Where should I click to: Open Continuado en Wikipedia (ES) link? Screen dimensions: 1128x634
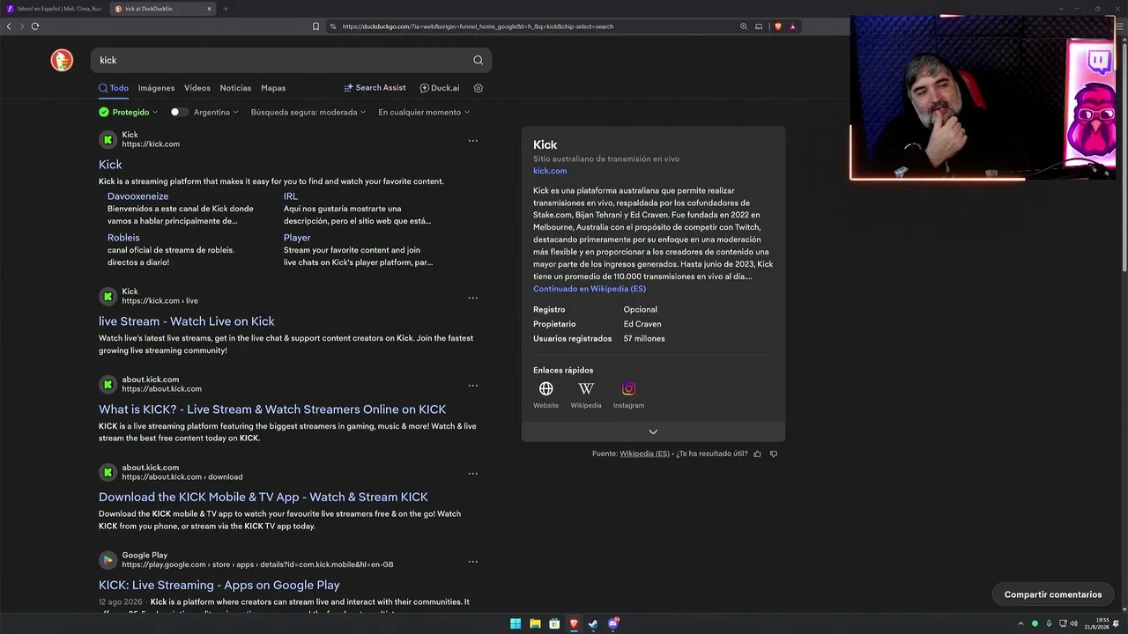point(590,289)
